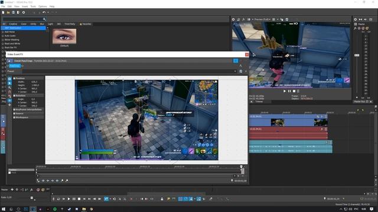
Task: Click the Width value 626,5
Action: 34,82
